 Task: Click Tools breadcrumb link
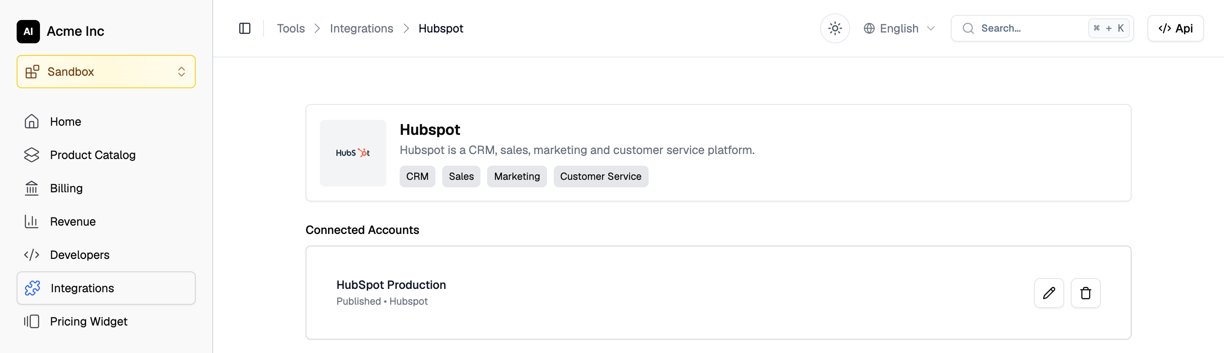[291, 28]
